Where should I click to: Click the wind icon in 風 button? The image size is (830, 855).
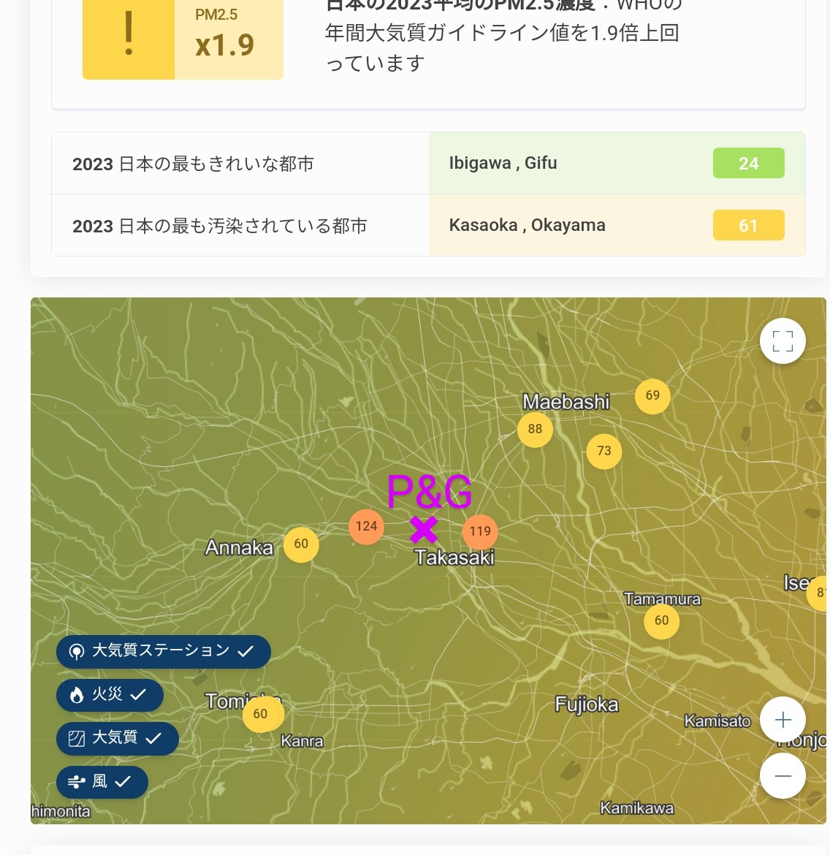pyautogui.click(x=76, y=782)
